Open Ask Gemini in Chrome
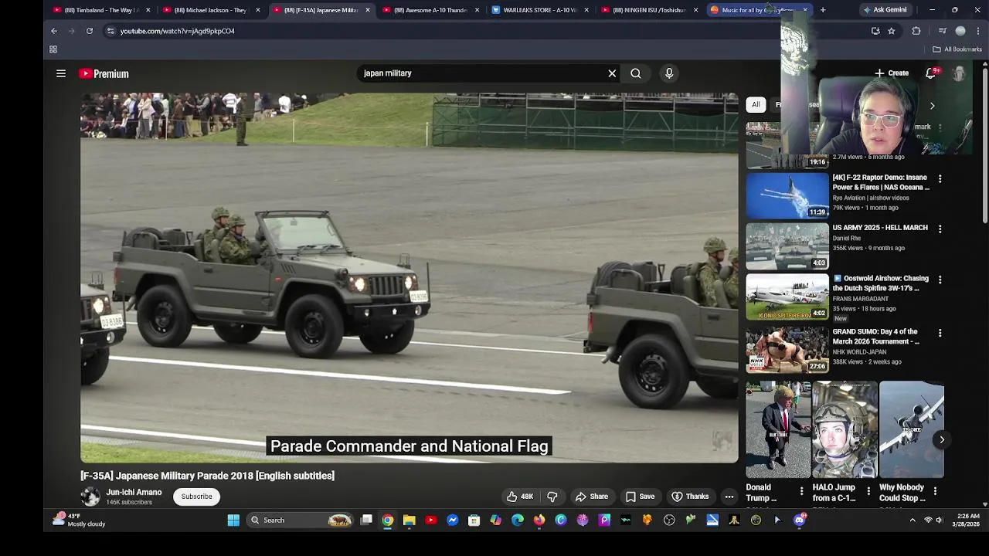 coord(885,10)
